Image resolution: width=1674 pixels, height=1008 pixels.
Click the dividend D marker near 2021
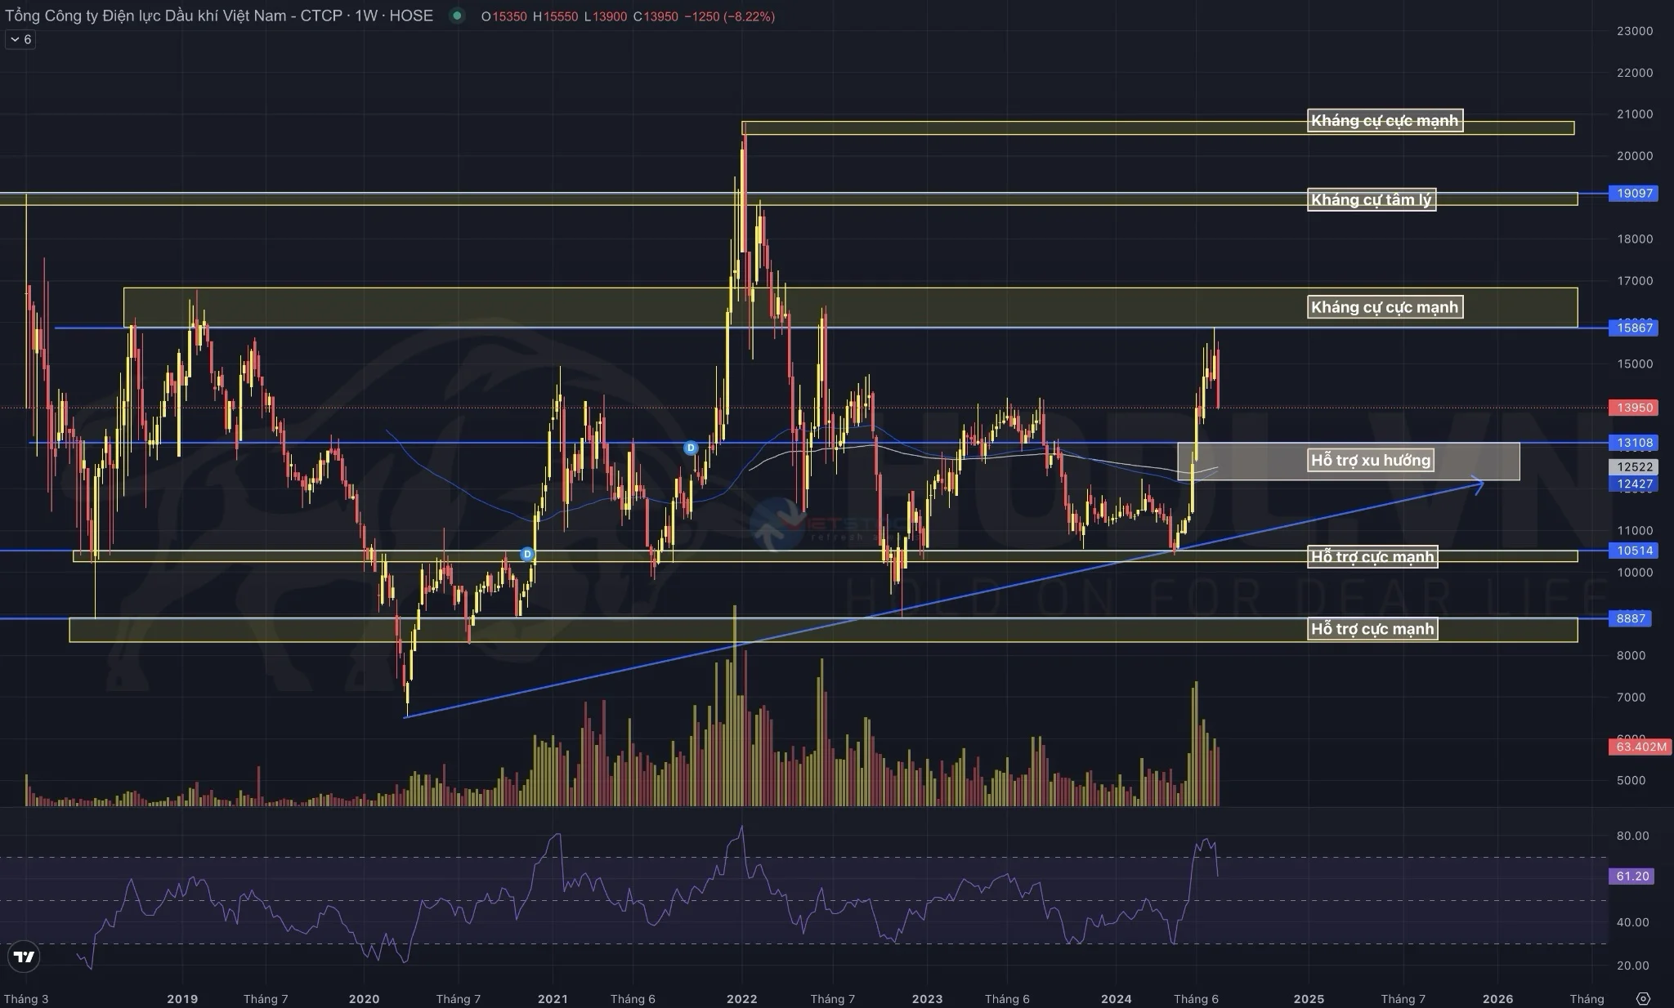tap(527, 555)
